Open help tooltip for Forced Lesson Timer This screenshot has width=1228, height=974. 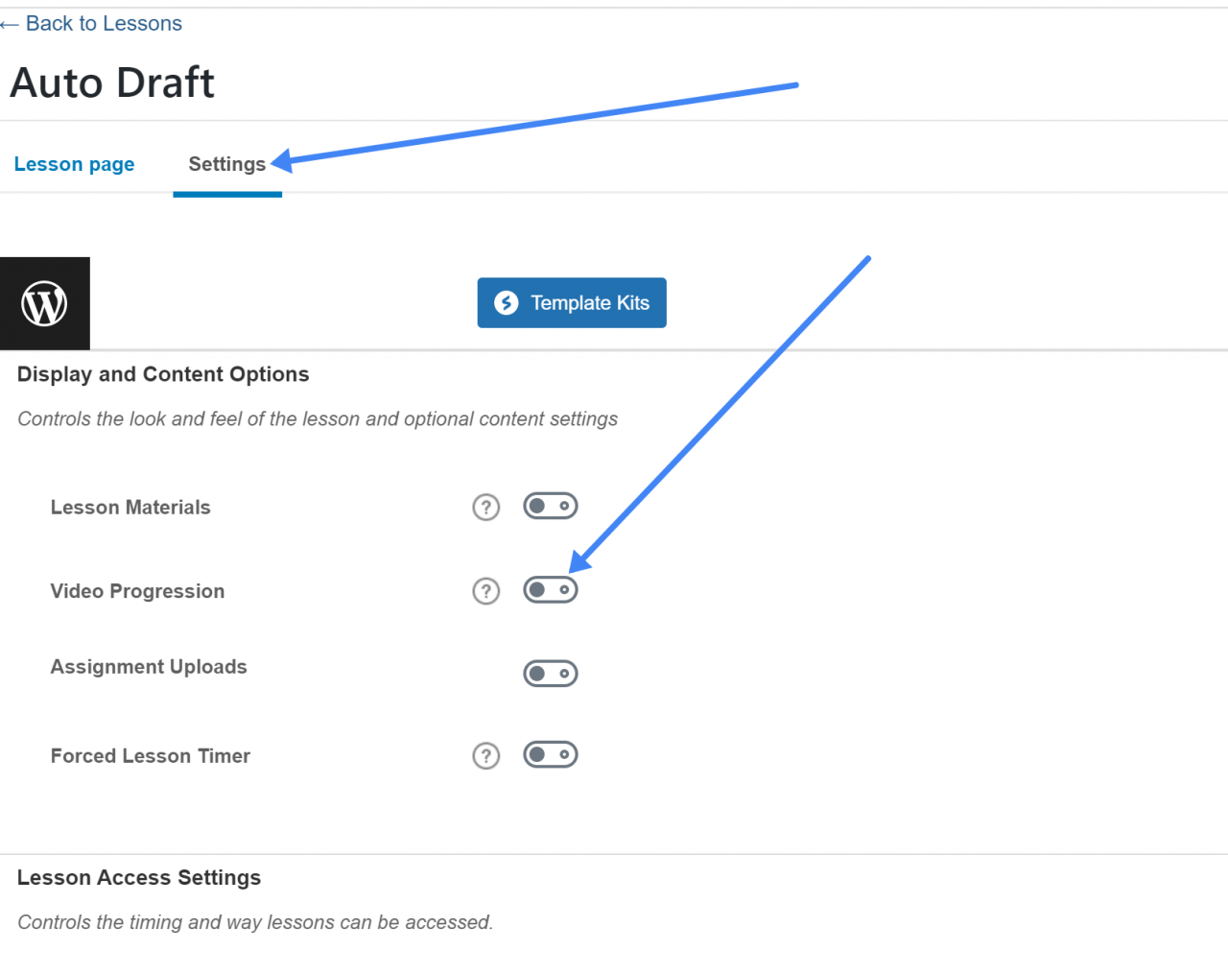point(486,756)
